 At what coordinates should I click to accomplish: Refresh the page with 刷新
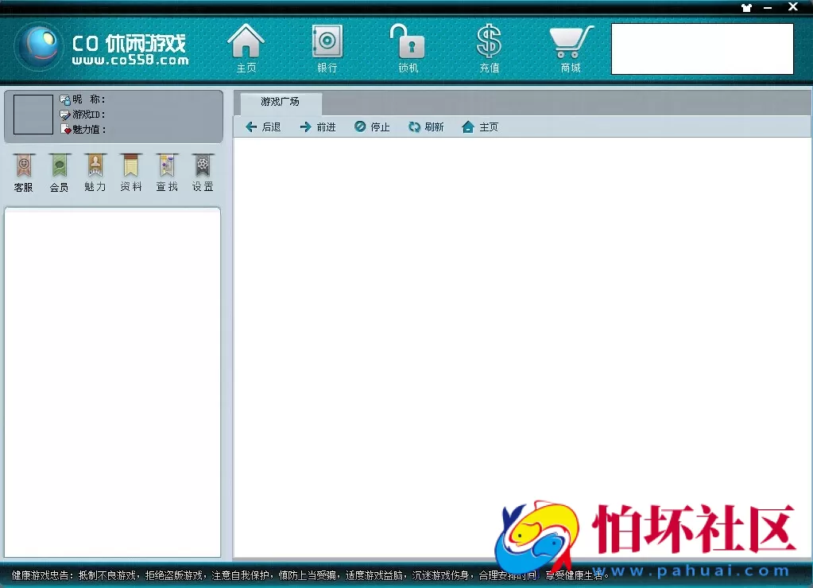coord(426,126)
